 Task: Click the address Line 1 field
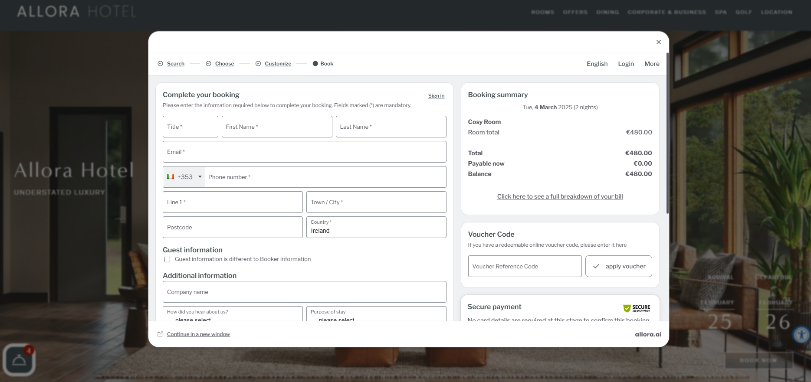[x=233, y=202]
